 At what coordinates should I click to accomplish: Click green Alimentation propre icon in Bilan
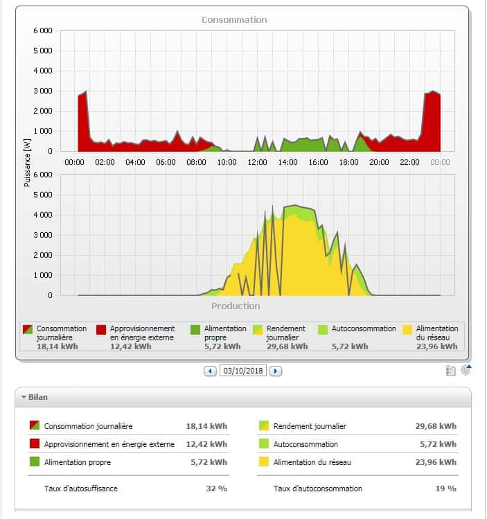pyautogui.click(x=35, y=462)
